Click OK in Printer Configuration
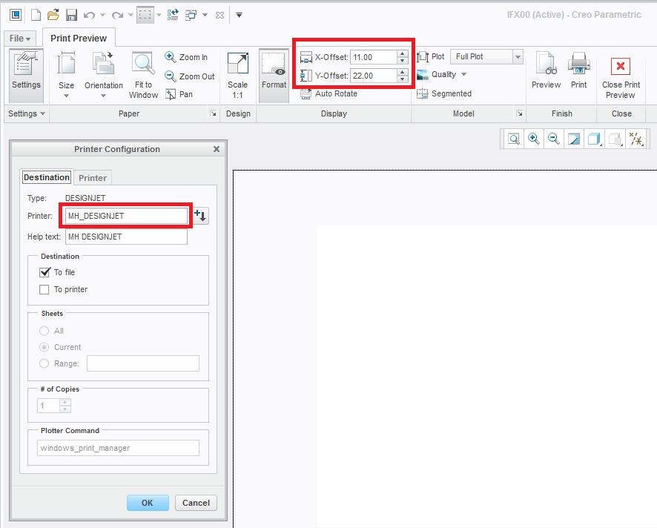657x528 pixels. point(148,503)
